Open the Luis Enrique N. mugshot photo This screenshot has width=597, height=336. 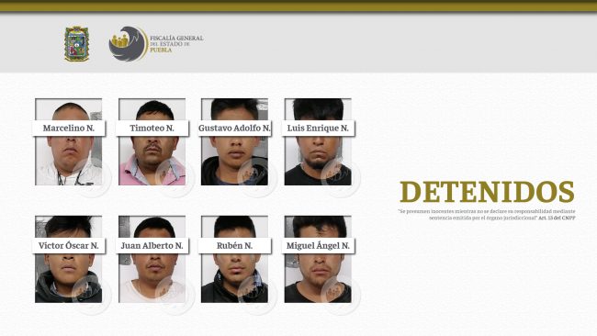click(x=318, y=142)
